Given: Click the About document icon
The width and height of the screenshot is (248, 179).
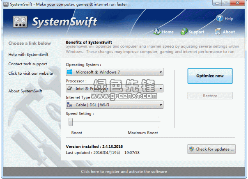Looking at the screenshot, I should tap(218, 32).
